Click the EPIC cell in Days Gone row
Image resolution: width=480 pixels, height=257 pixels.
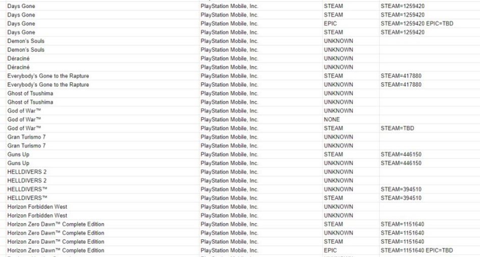351,24
